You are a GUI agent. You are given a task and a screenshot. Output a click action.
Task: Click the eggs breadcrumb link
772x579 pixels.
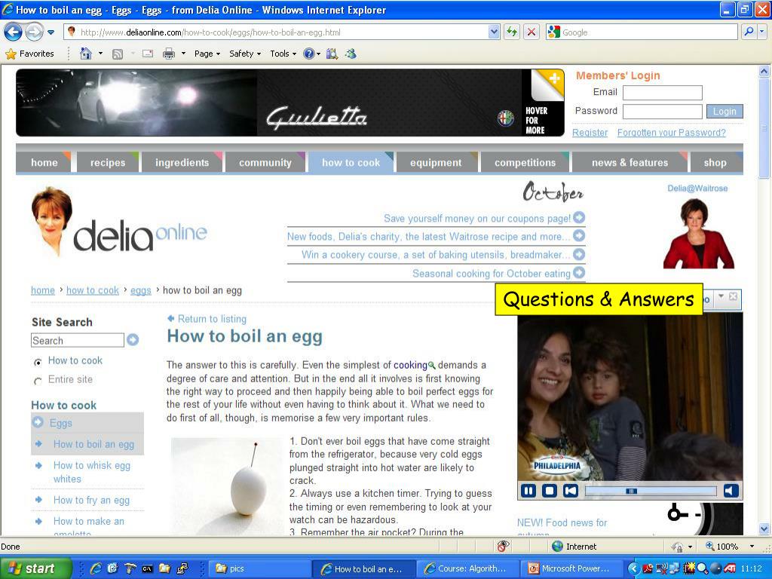tap(141, 290)
